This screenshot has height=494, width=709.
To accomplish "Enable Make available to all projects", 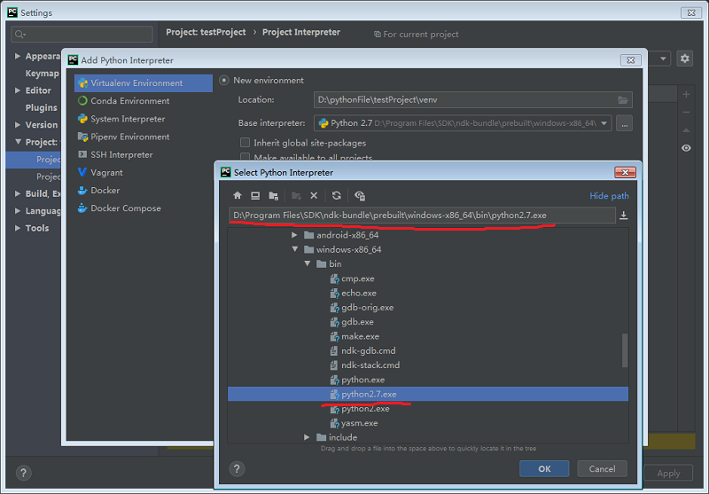I will tap(245, 158).
